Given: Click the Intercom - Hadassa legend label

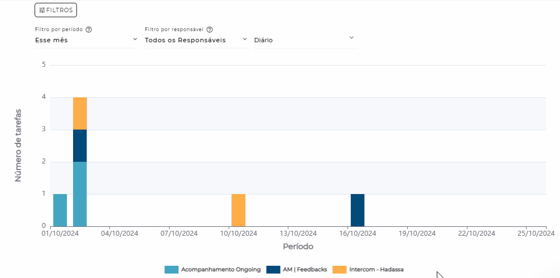Looking at the screenshot, I should [377, 270].
